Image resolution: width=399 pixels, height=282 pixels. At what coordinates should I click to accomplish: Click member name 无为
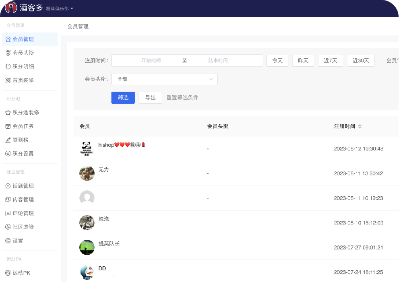point(103,170)
